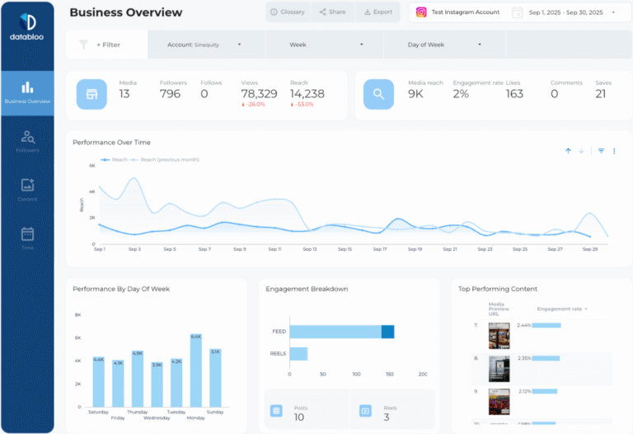Click the Reels play icon

[x=365, y=411]
